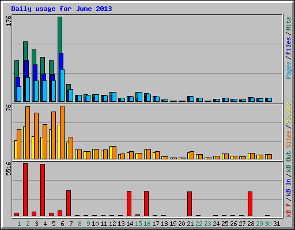This screenshot has height=230, width=295.
Task: Select the 'Hits' legend label
Action: [x=289, y=24]
